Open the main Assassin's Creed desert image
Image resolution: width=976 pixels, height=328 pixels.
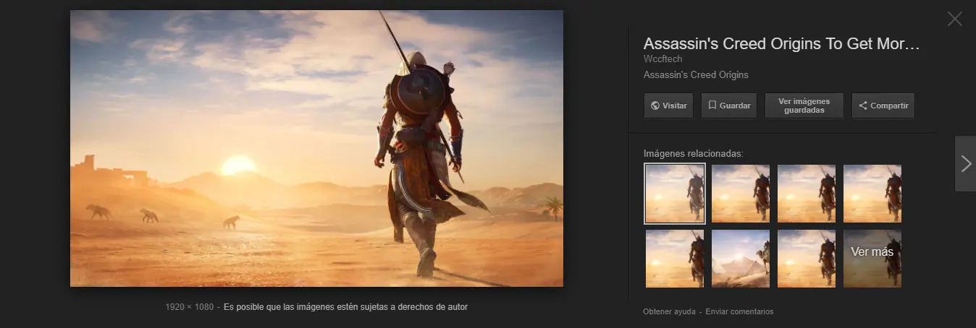tap(316, 148)
